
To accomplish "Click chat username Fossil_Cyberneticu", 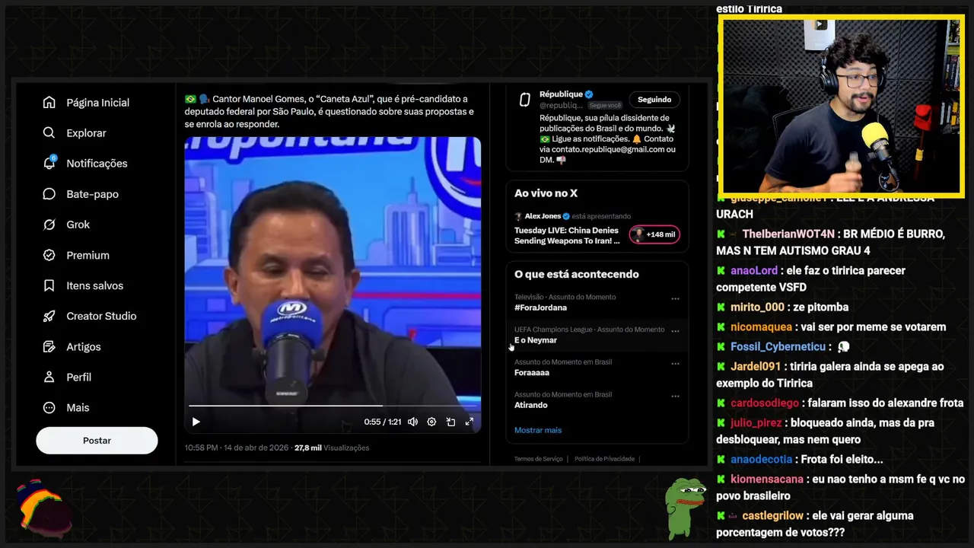I will 778,346.
